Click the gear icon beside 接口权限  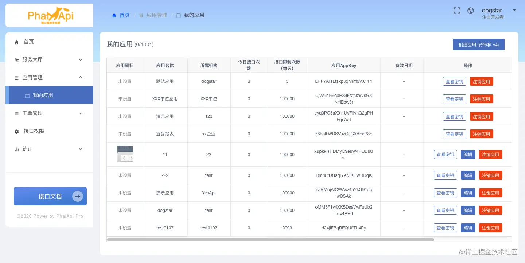[x=17, y=132]
